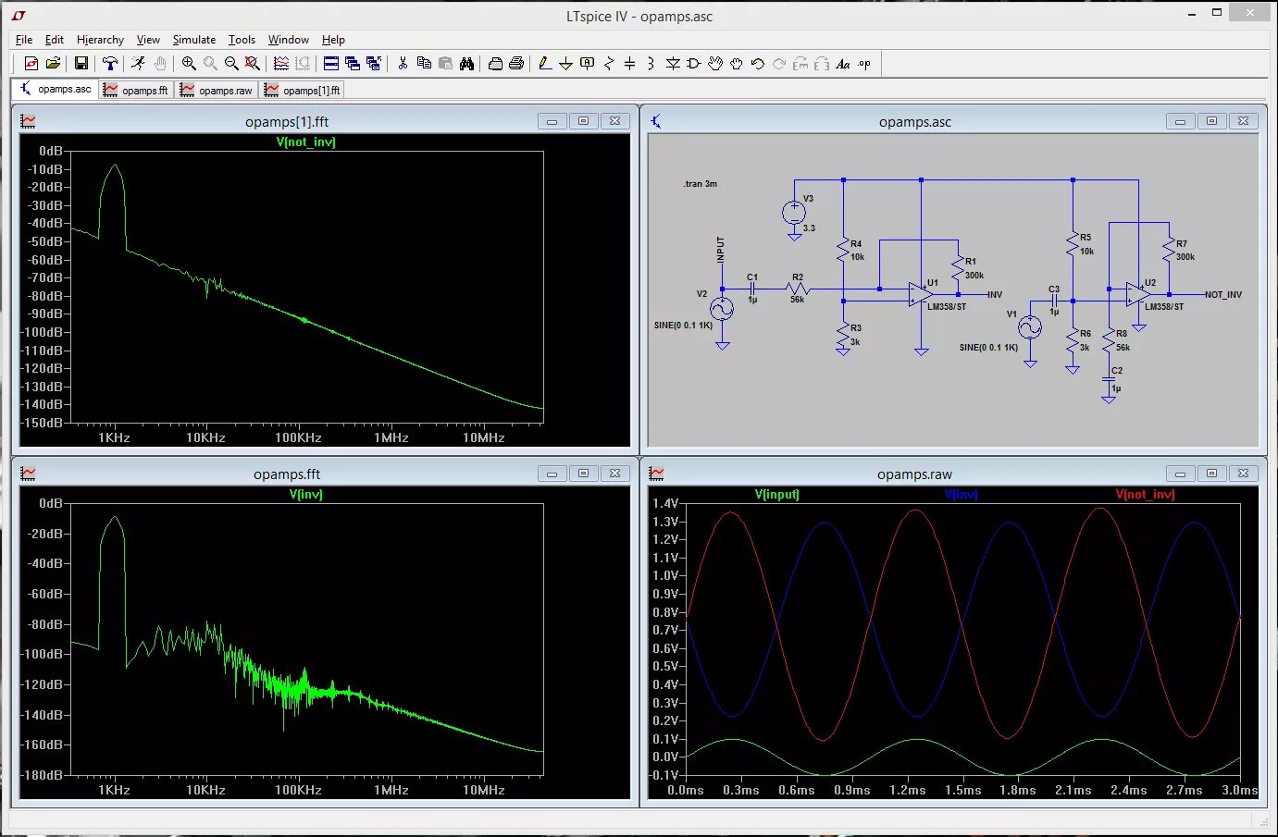Viewport: 1278px width, 837px height.
Task: Select the U1 LM358/ST op-amp symbol
Action: click(x=920, y=294)
